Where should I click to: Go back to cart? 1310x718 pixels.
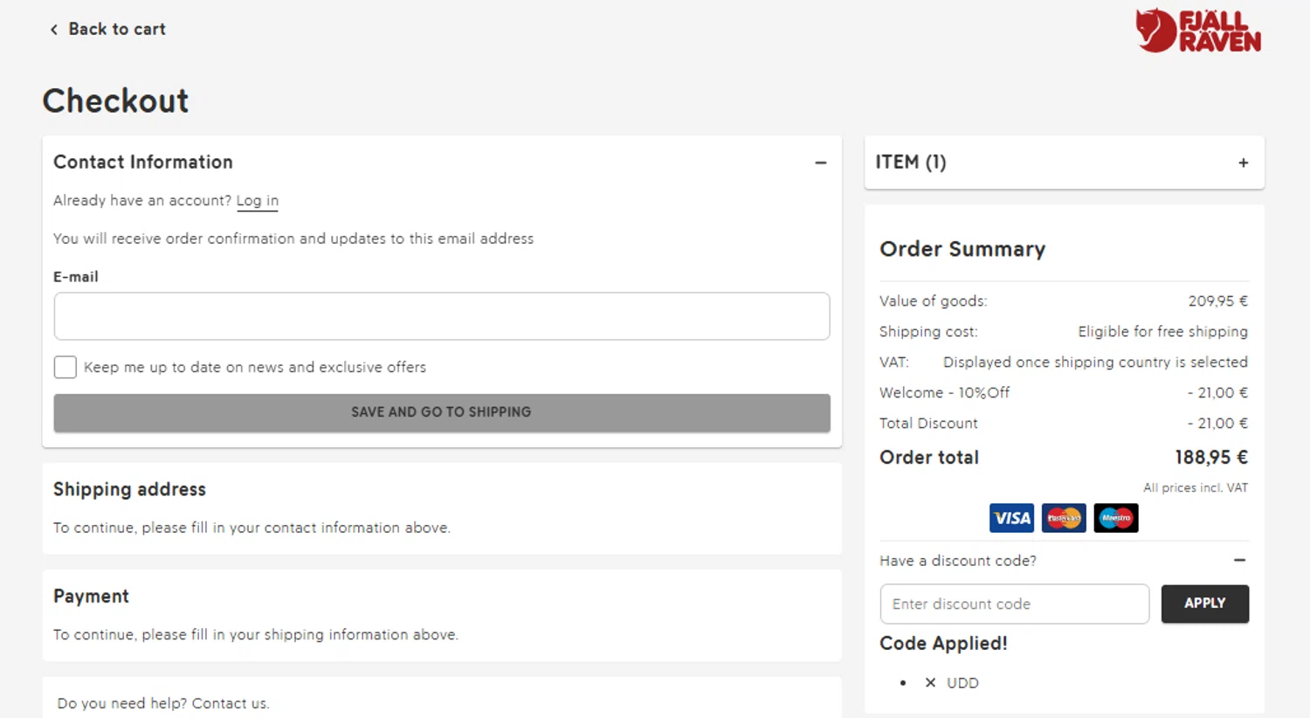click(116, 30)
